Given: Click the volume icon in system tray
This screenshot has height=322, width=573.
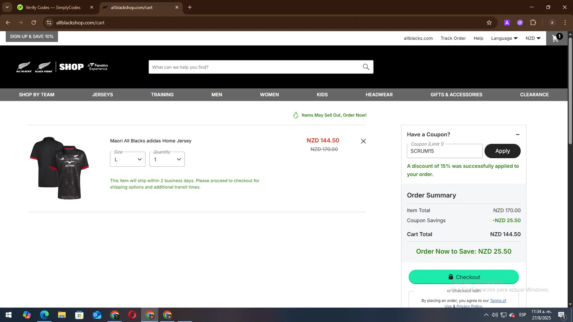Looking at the screenshot, I should click(495, 315).
